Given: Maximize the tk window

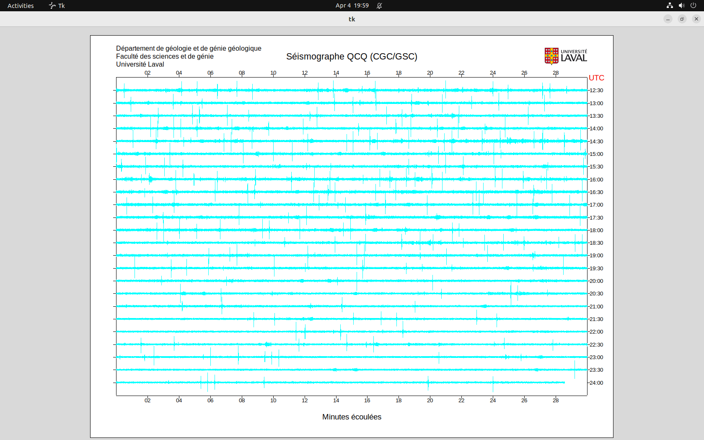Looking at the screenshot, I should tap(682, 19).
